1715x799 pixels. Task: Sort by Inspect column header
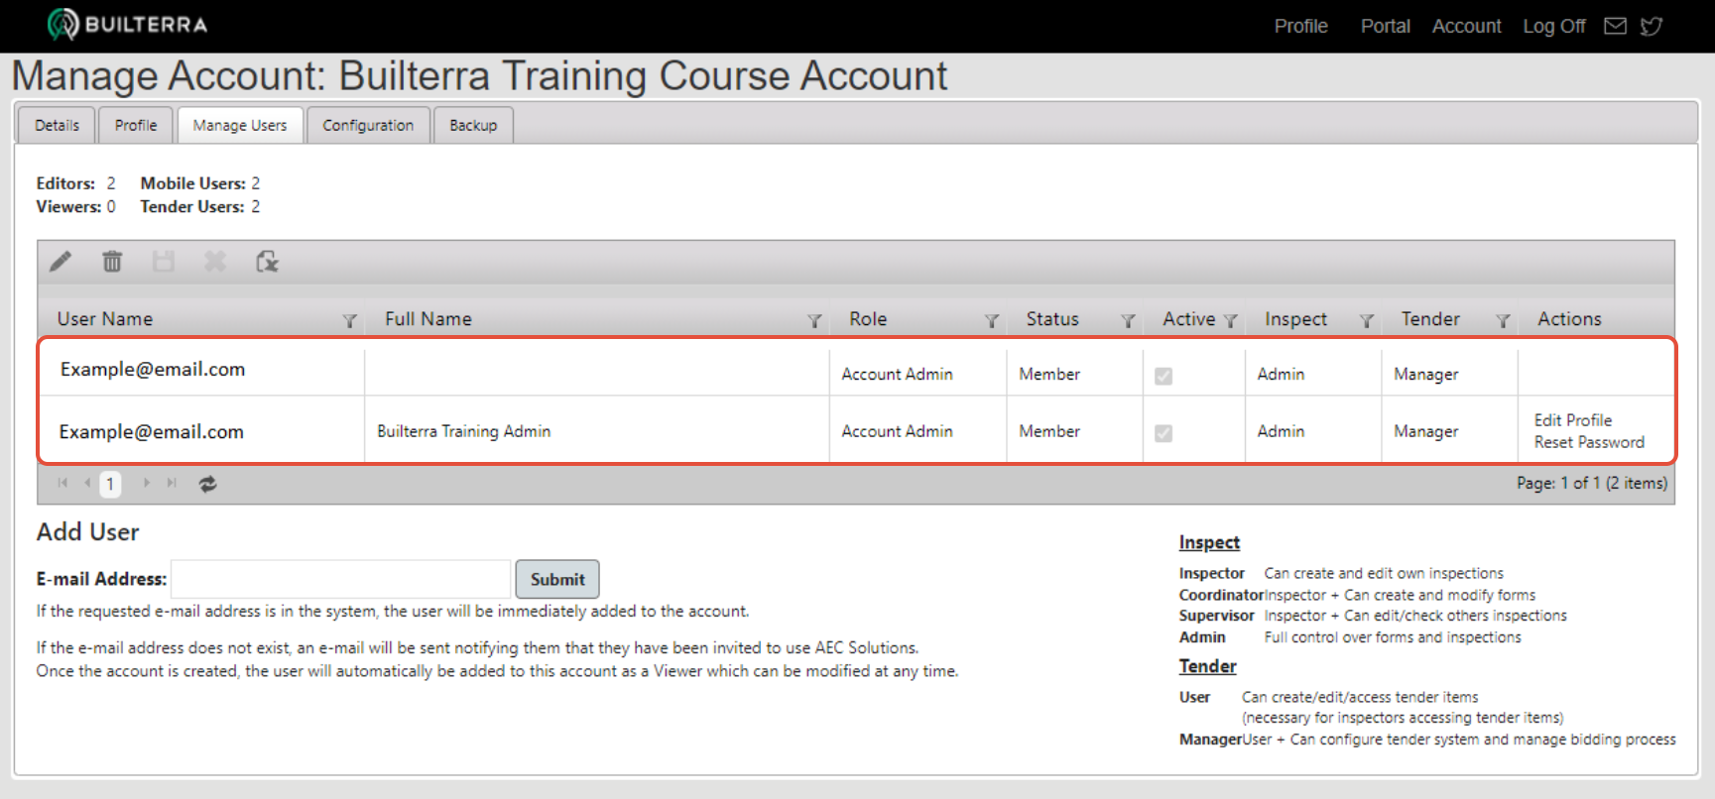click(1295, 319)
